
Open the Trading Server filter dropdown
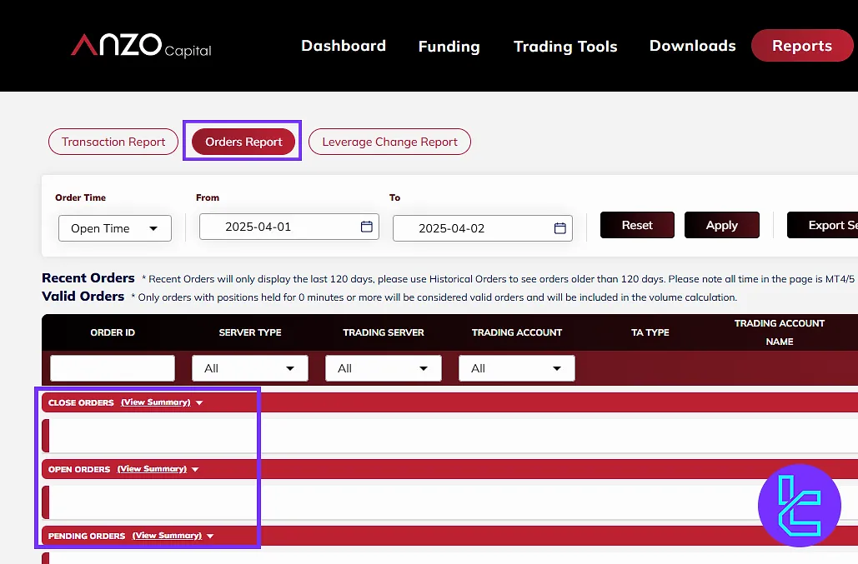click(x=383, y=368)
